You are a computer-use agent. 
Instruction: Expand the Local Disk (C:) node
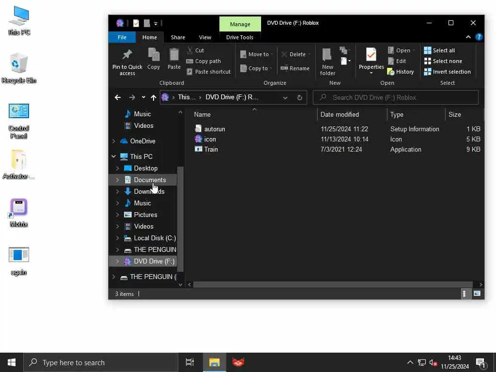click(117, 238)
